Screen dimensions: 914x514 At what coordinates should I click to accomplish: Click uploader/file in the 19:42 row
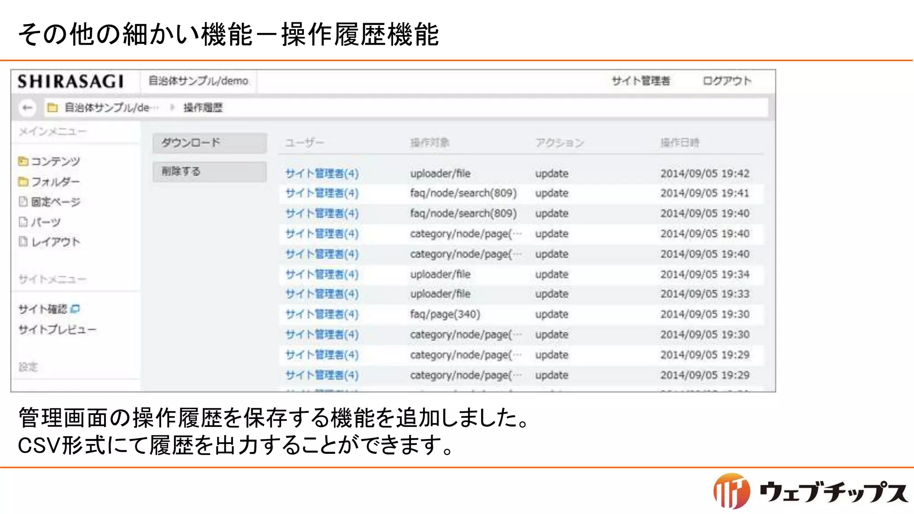tap(440, 173)
